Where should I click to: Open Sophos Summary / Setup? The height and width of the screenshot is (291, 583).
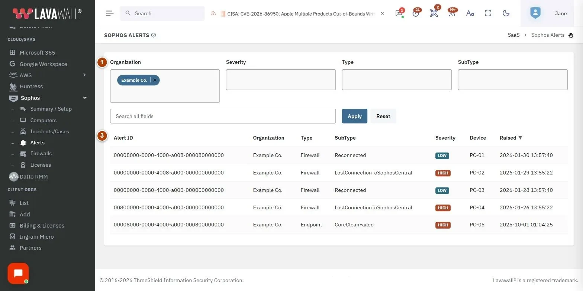coord(51,109)
